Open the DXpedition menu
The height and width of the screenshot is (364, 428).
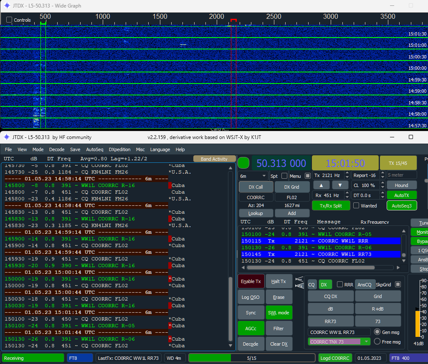point(119,149)
